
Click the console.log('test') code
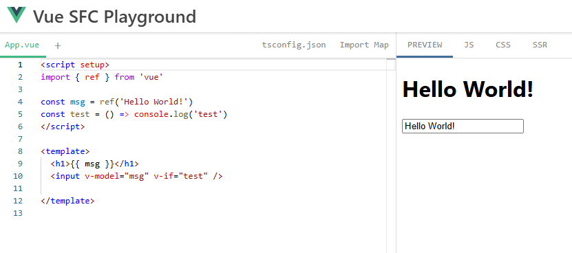coord(180,115)
